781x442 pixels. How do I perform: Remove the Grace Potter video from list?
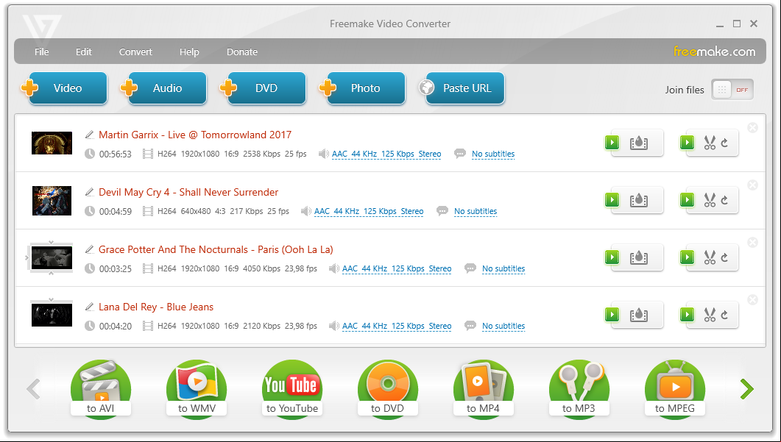click(x=752, y=243)
